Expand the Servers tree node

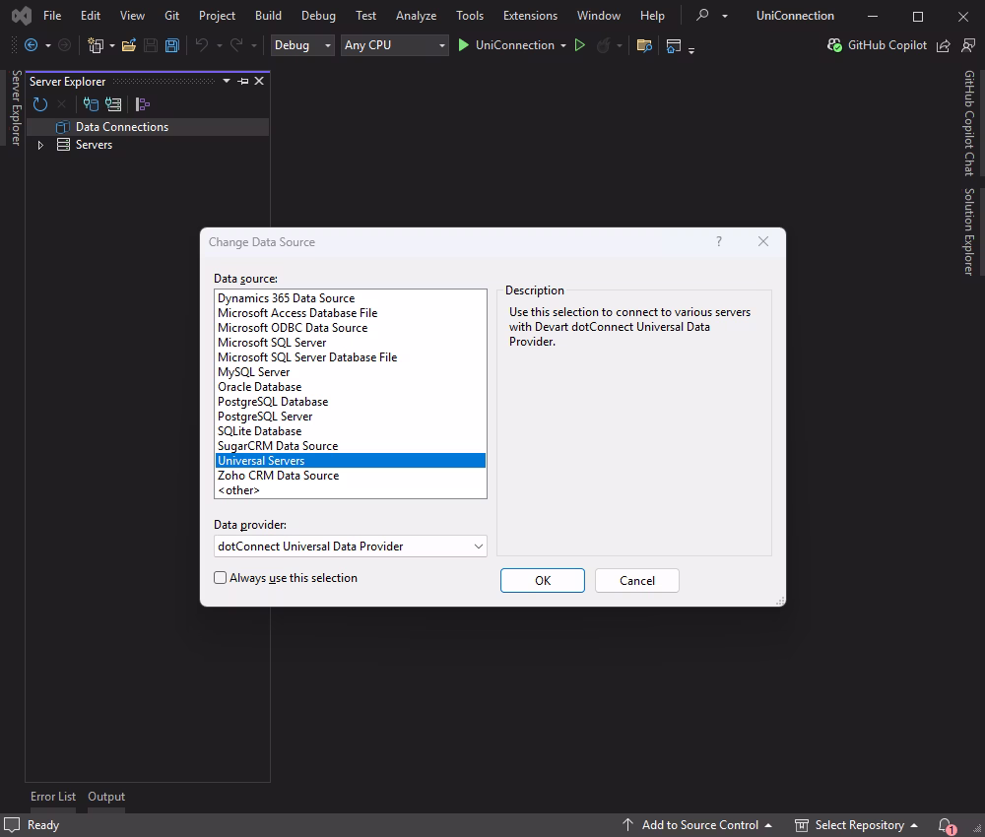40,145
